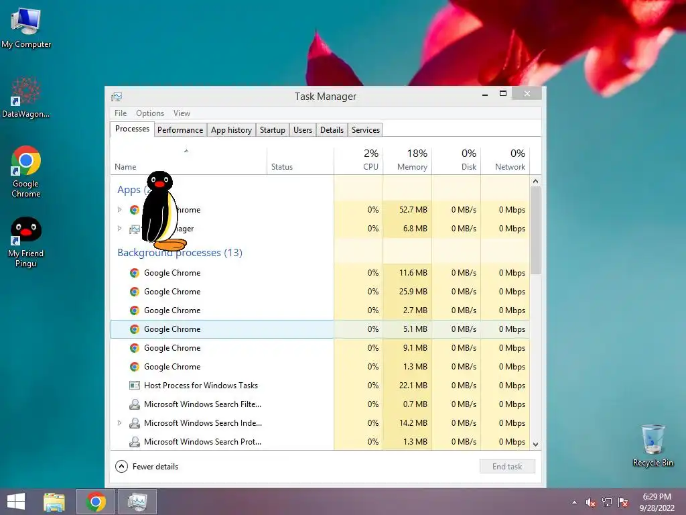Expand Microsoft Windows Search Indexer process

(x=119, y=423)
